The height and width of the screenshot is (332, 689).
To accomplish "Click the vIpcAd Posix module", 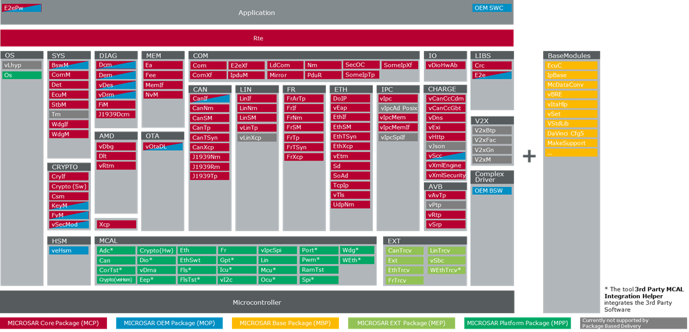I will [398, 108].
